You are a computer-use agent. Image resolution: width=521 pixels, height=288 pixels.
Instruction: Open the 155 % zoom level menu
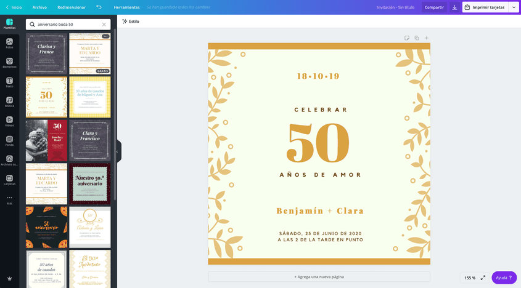point(469,278)
